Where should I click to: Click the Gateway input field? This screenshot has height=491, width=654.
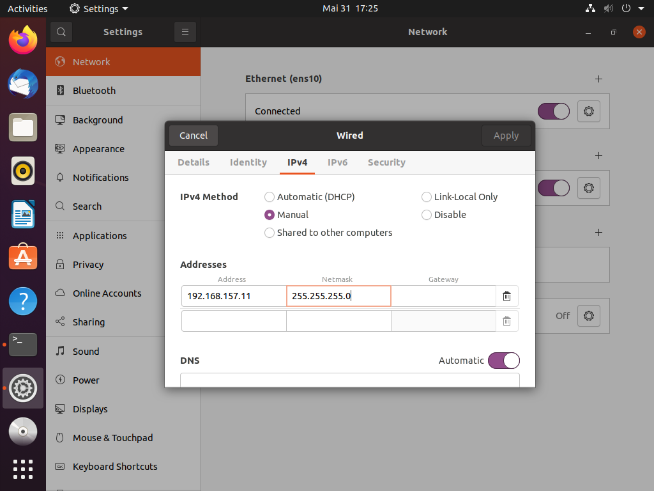point(443,295)
